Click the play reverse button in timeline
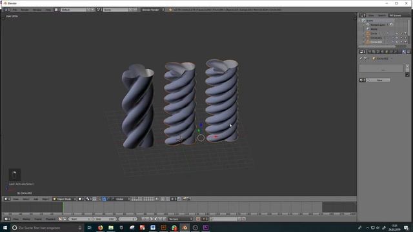The height and width of the screenshot is (232, 413). tap(152, 219)
